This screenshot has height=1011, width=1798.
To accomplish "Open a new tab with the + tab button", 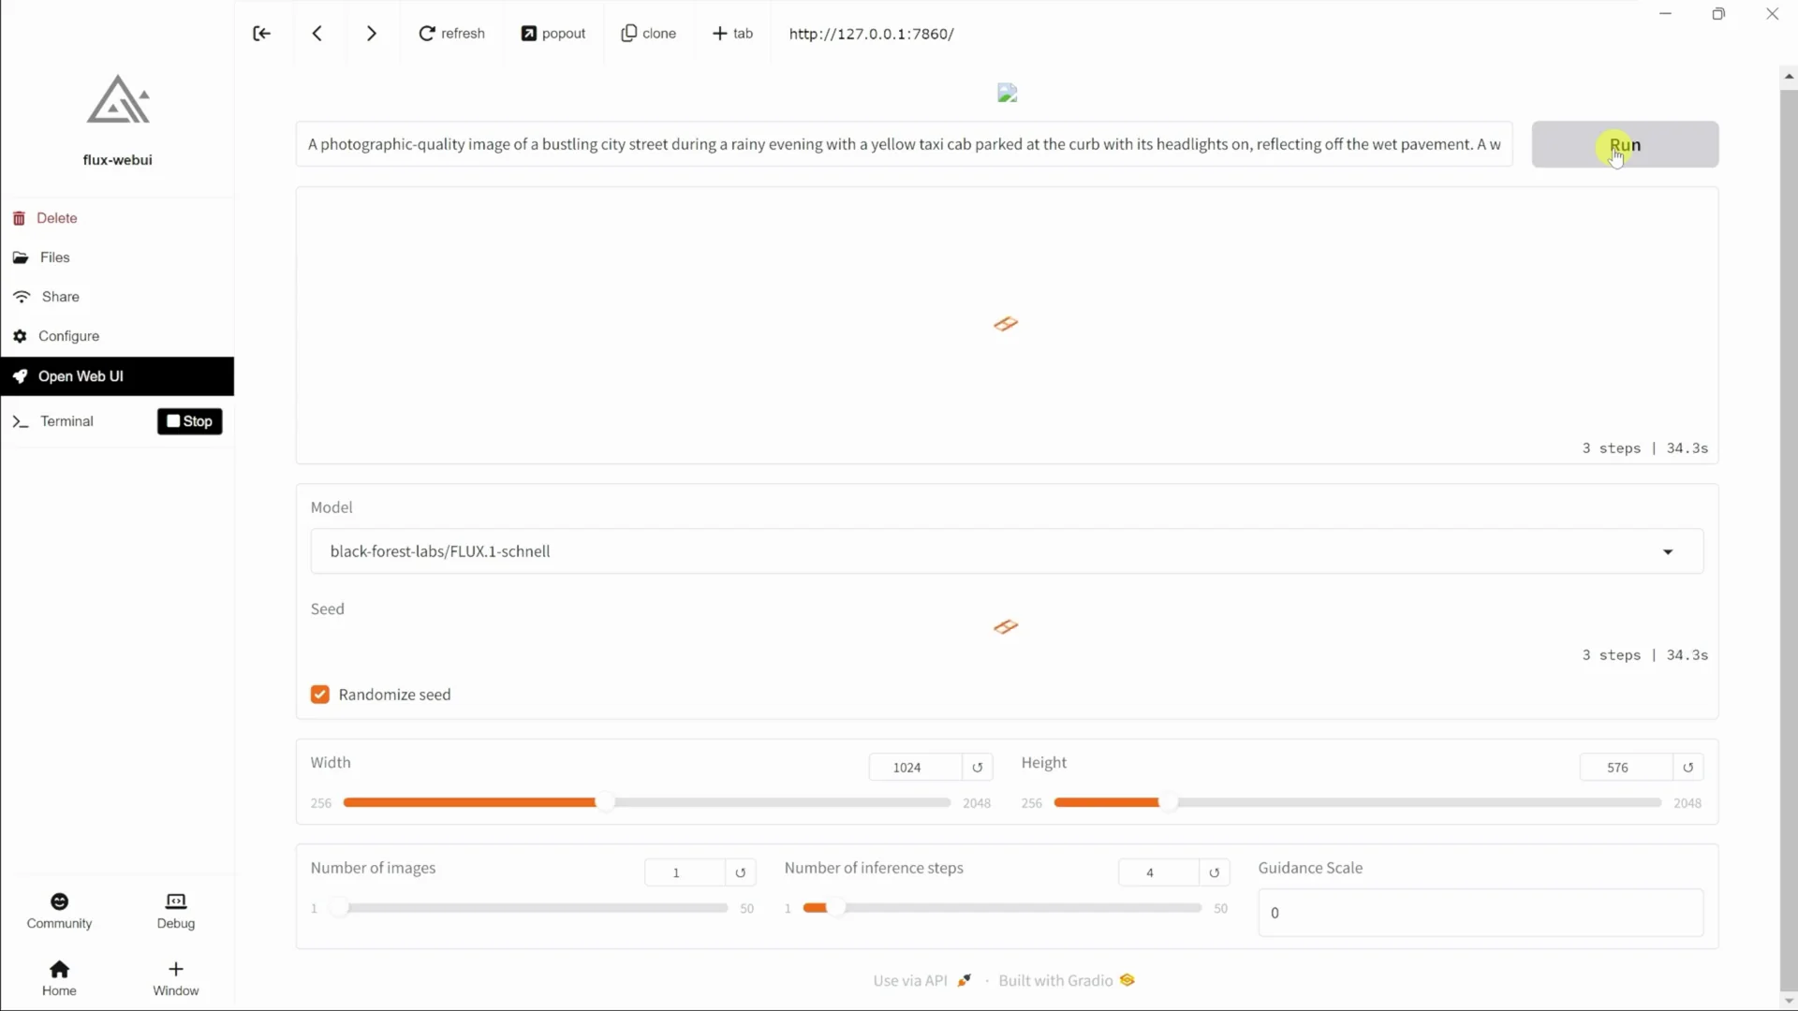I will point(731,33).
